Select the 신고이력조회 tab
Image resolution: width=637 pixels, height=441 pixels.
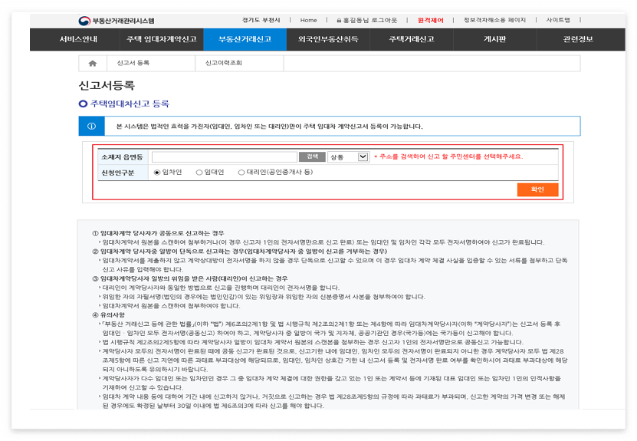click(239, 63)
